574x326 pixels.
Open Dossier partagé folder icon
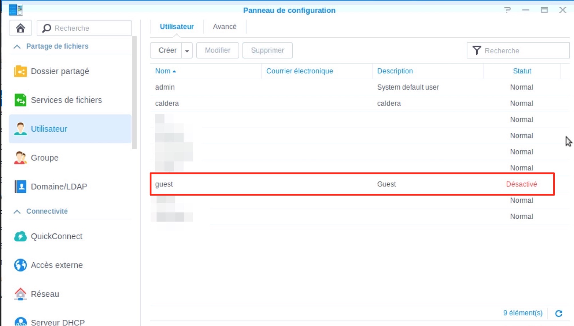tap(20, 71)
